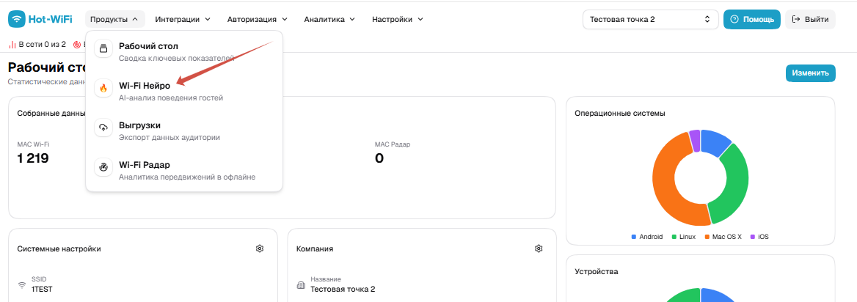Toggle iOS legend item in chart
This screenshot has height=302, width=857.
(759, 237)
